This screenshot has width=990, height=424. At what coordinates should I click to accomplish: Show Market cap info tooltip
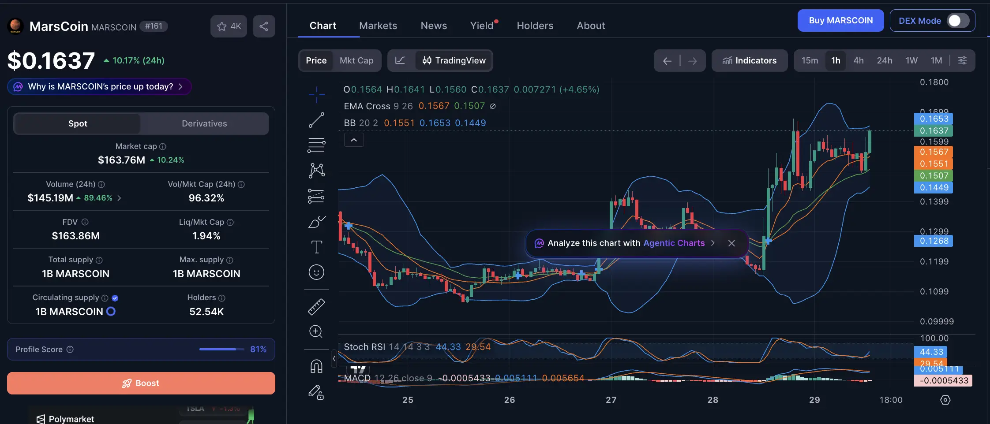163,146
